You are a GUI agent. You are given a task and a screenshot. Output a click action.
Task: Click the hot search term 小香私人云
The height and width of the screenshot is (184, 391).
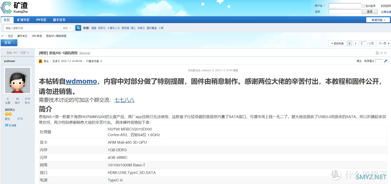click(113, 28)
